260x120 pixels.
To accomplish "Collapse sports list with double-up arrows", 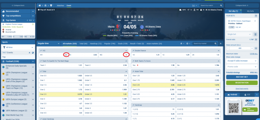I will [29, 53].
